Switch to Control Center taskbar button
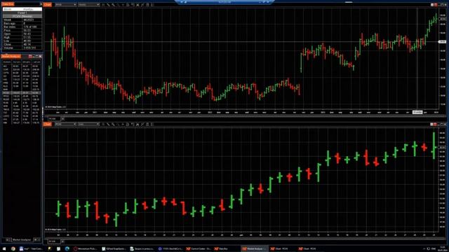The image size is (449, 252). pyautogui.click(x=199, y=249)
